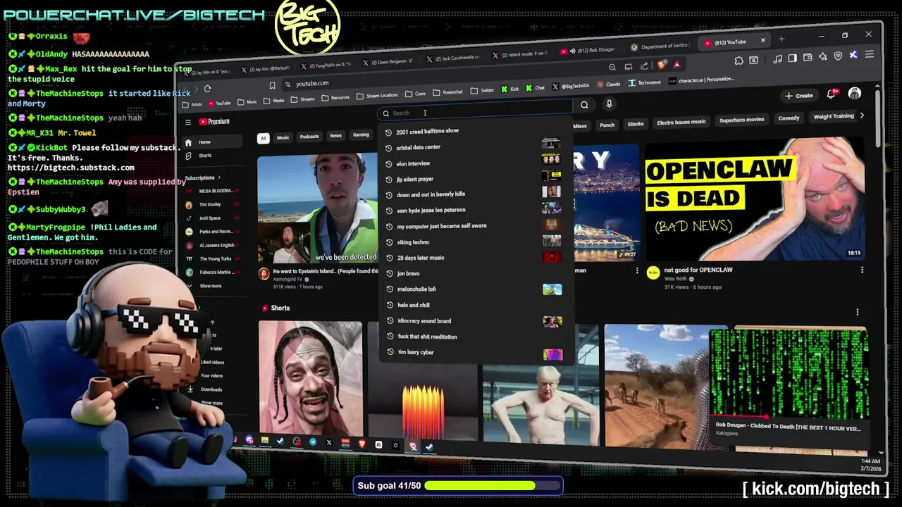Open the Resources bookmark folder
This screenshot has height=507, width=902.
[335, 97]
